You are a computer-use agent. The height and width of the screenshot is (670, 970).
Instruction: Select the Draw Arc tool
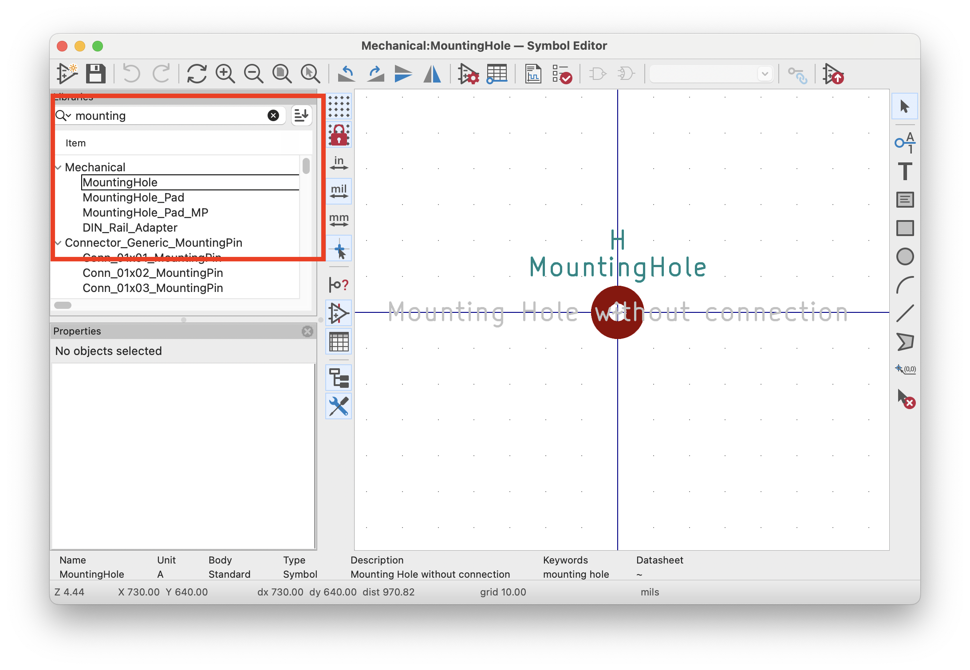tap(904, 285)
